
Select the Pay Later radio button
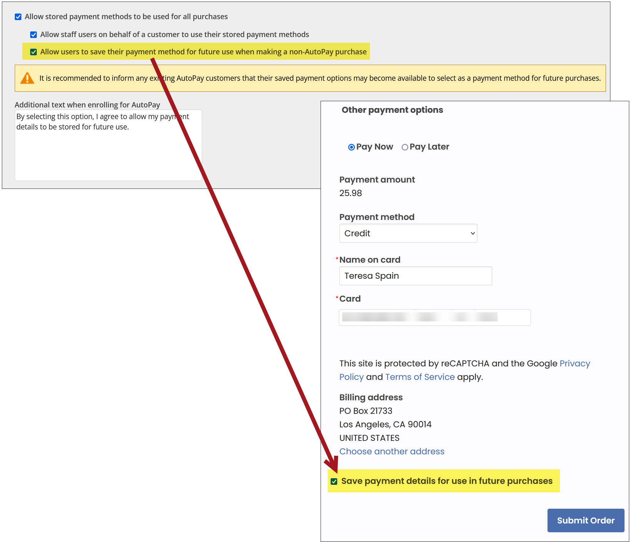(405, 147)
